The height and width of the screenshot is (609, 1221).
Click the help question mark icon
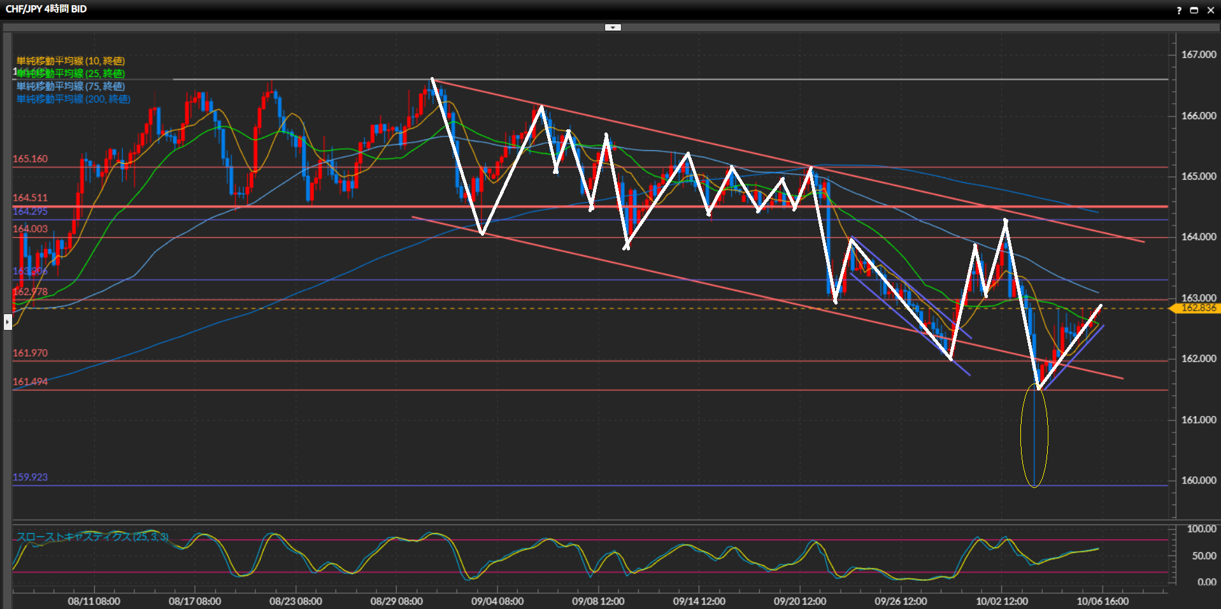coord(1179,10)
